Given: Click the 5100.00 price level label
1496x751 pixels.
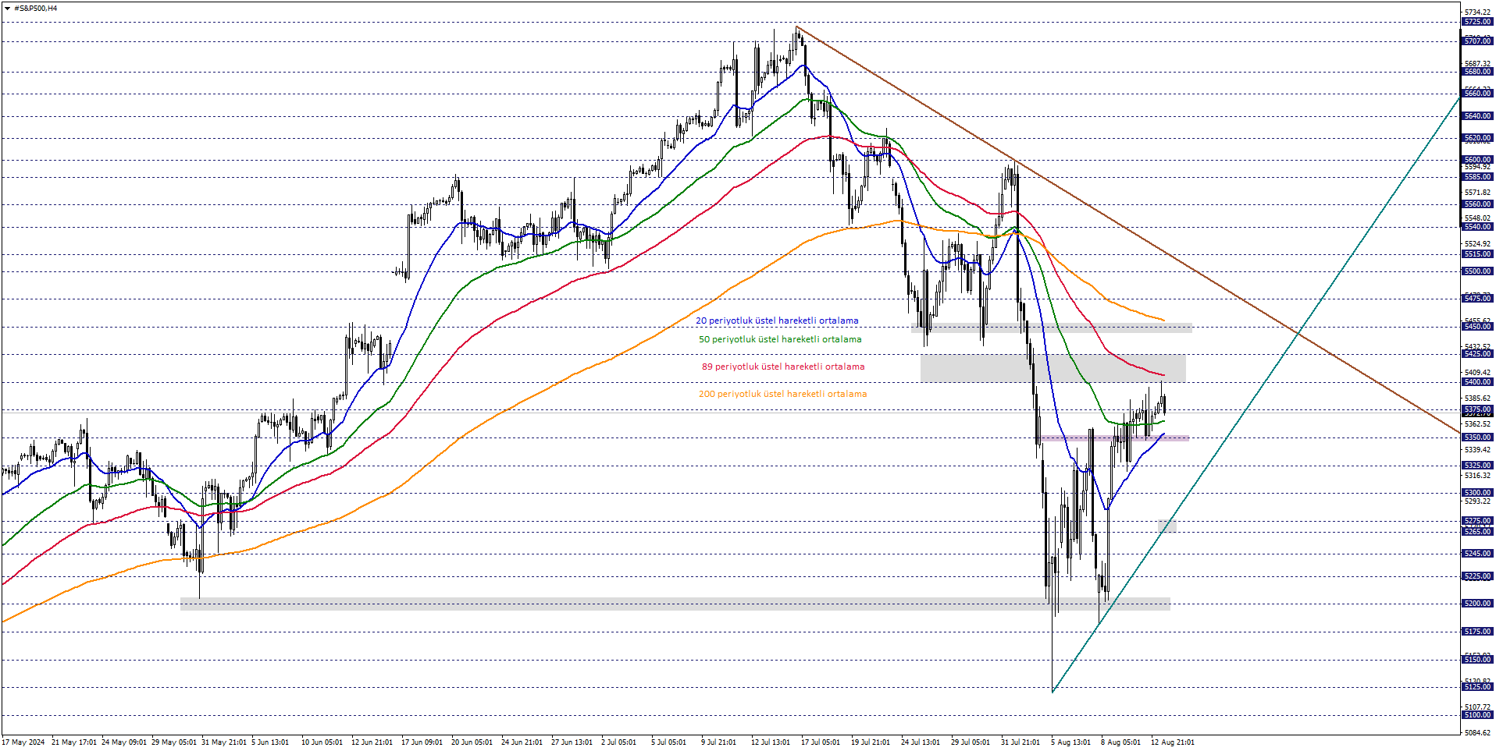Looking at the screenshot, I should (1477, 715).
